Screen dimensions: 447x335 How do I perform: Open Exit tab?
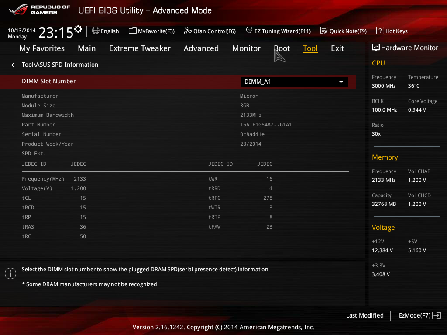click(x=337, y=48)
